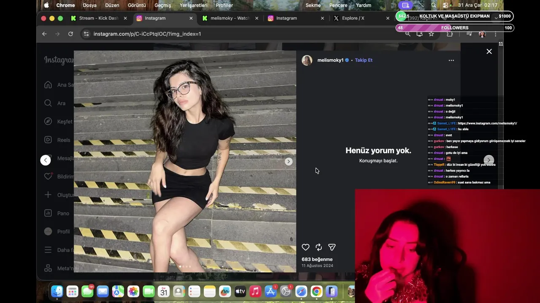Open Ana Sayfa home in Instagram sidebar
Image resolution: width=540 pixels, height=303 pixels.
(59, 85)
